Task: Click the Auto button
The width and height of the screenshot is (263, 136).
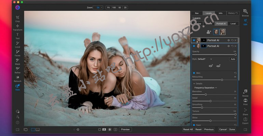Action: pyautogui.click(x=233, y=59)
